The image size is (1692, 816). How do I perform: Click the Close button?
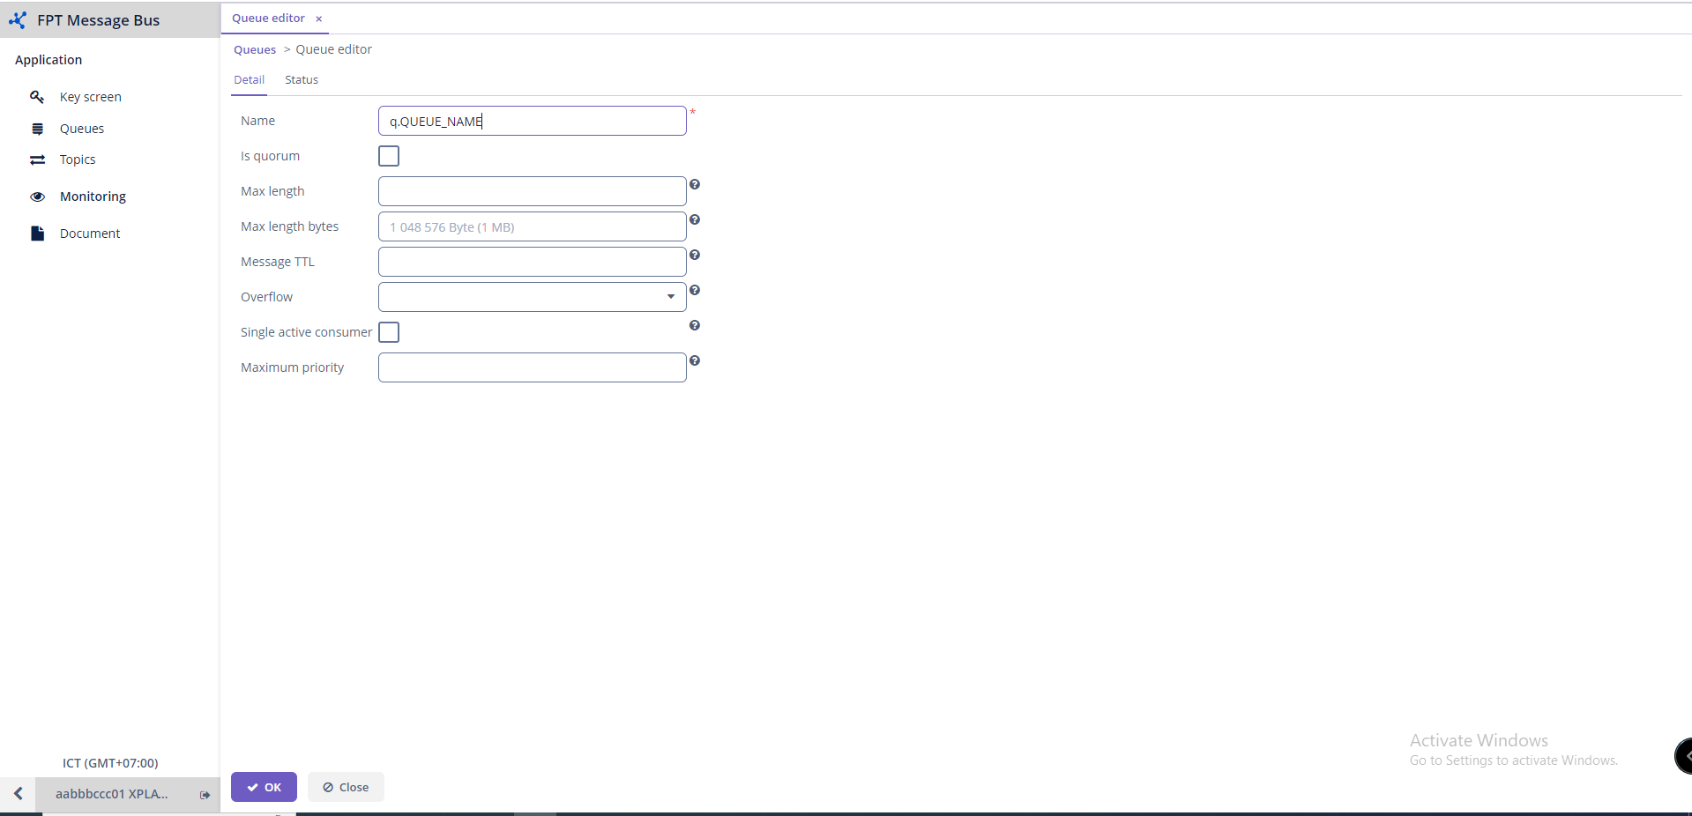click(x=346, y=787)
